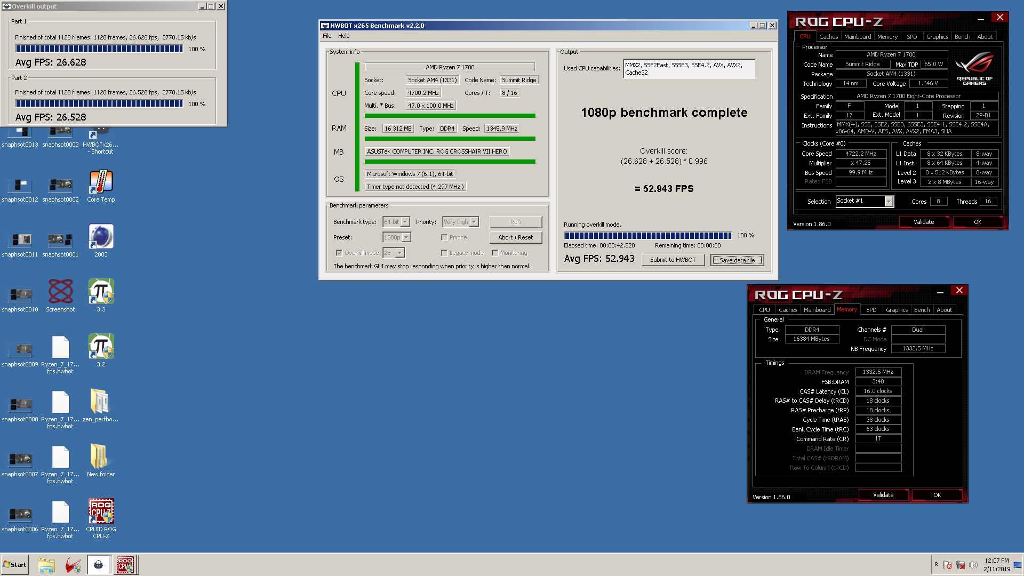
Task: Open snaphsot0008 desktop icon
Action: click(x=20, y=409)
